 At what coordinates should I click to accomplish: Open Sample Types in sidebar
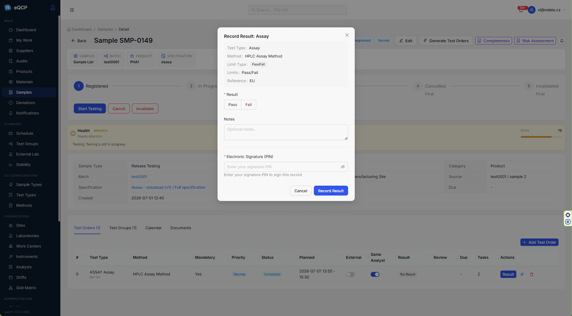click(x=29, y=185)
